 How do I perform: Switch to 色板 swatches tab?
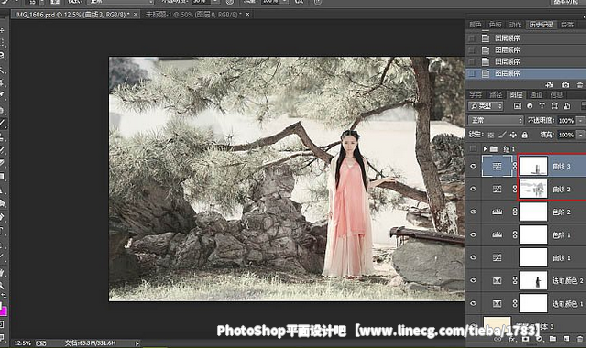[496, 25]
